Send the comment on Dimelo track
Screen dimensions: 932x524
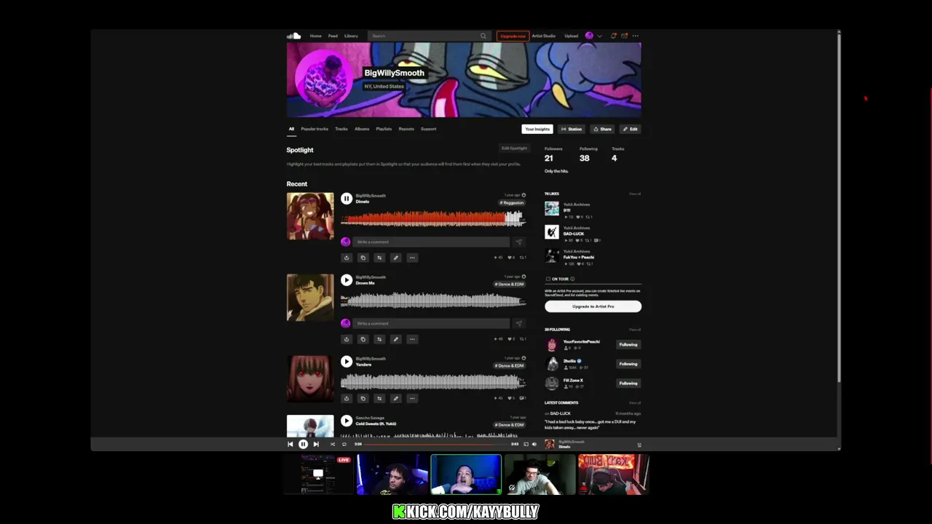click(518, 242)
